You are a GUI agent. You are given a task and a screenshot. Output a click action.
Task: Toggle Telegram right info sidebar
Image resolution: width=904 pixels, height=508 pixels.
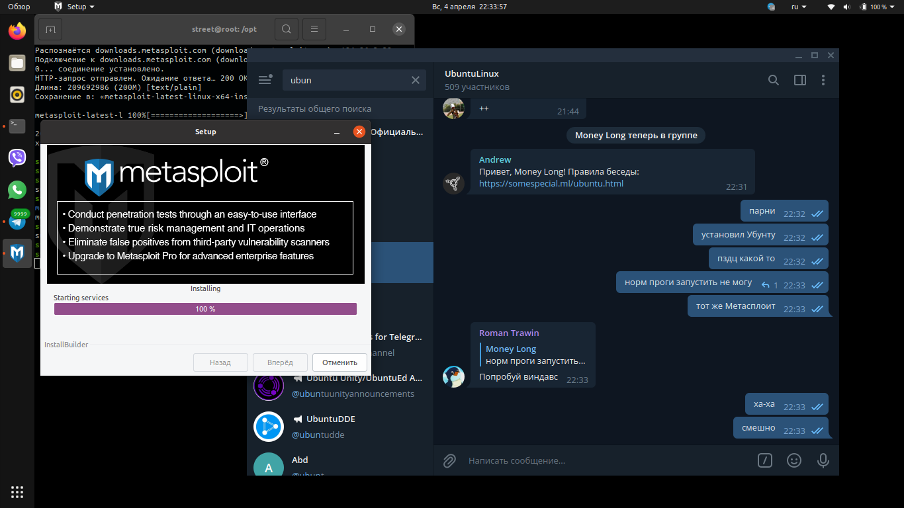coord(800,80)
